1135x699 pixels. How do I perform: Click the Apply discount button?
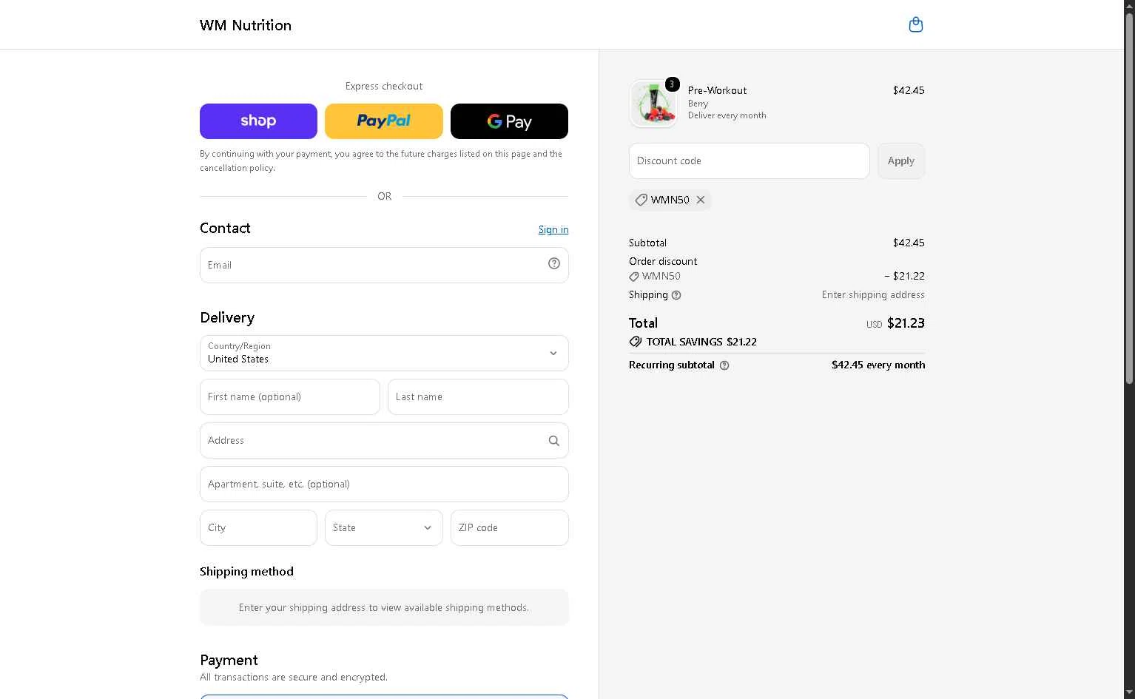[x=900, y=161]
